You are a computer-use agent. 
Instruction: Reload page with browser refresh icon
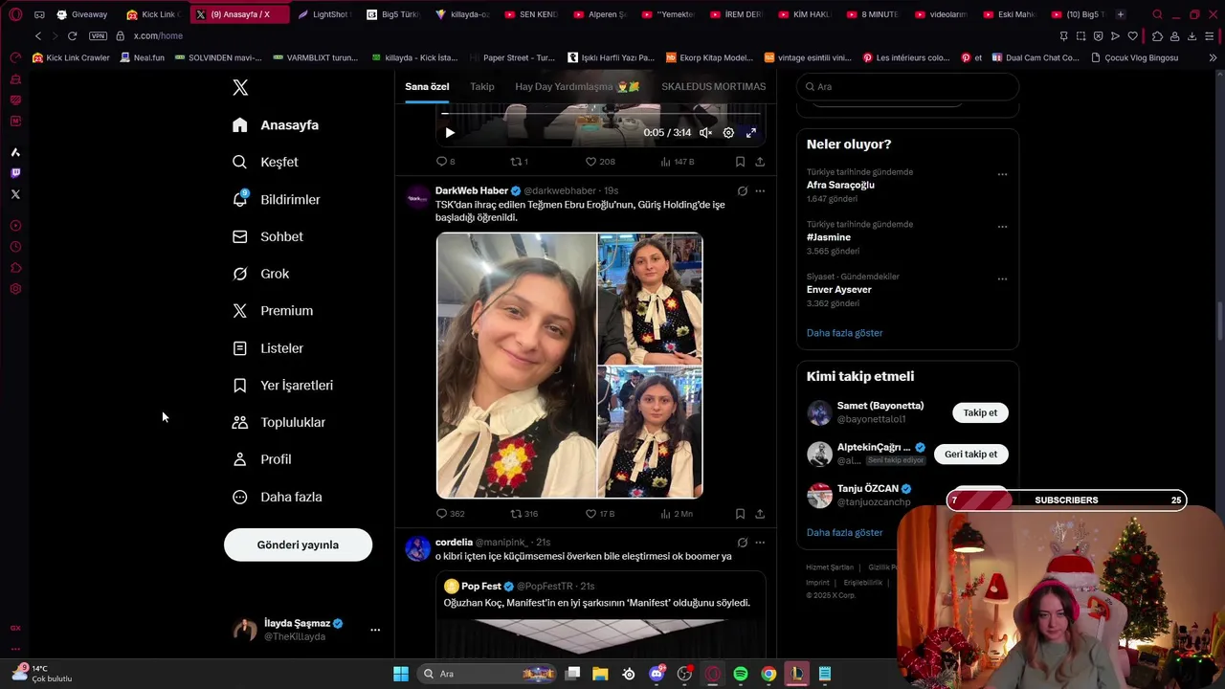coord(72,35)
